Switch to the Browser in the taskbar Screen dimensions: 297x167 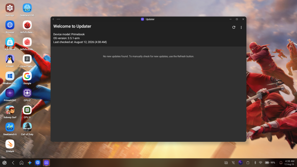click(38, 163)
